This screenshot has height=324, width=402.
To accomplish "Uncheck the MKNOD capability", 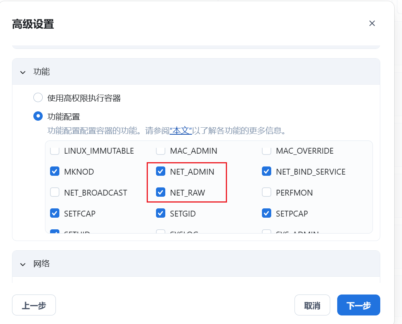I will pyautogui.click(x=55, y=172).
